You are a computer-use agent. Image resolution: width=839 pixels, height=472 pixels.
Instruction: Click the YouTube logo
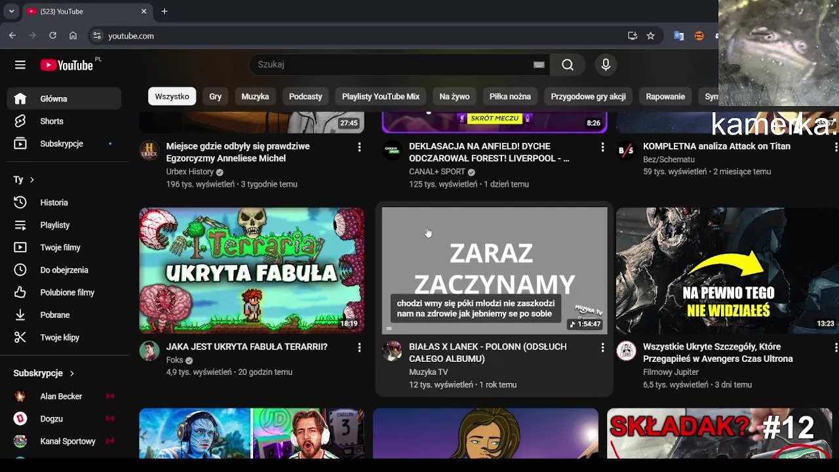67,65
